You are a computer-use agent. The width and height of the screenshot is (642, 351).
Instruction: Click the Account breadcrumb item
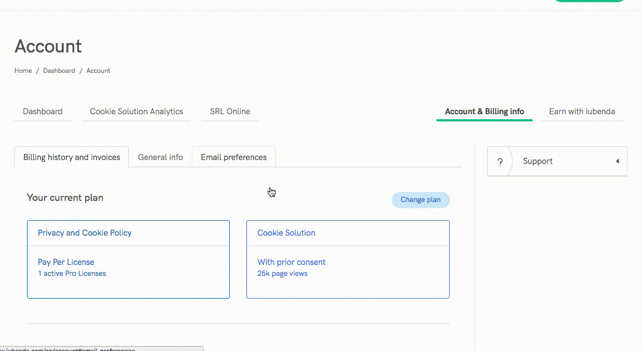98,71
